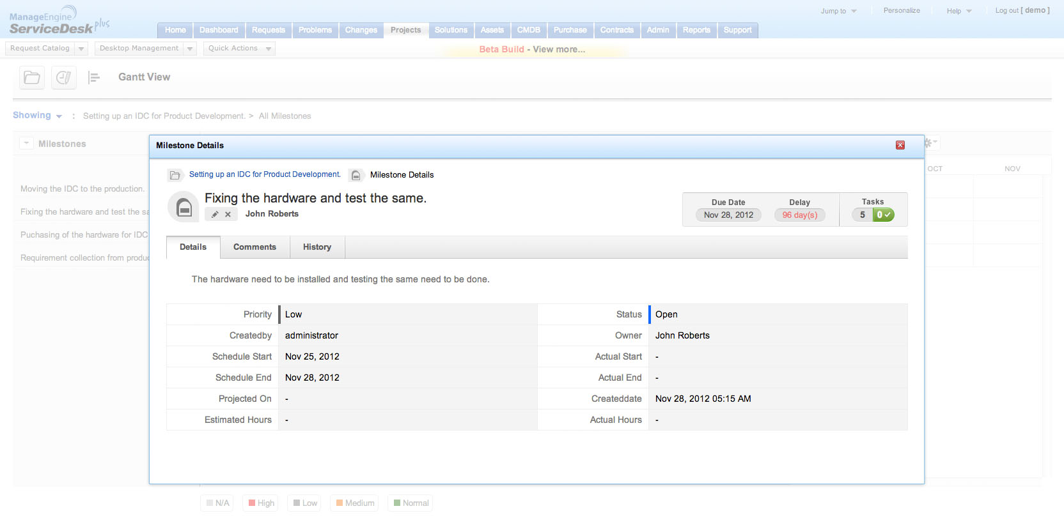Click the large milestone icon beside the title
Viewport: 1064px width, 527px height.
tap(184, 207)
